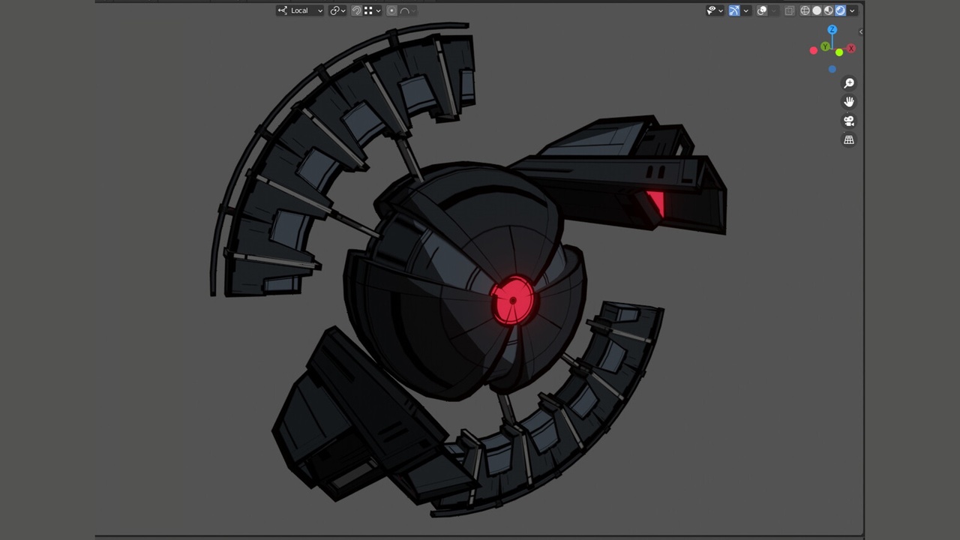Toggle viewport overlays

[762, 10]
